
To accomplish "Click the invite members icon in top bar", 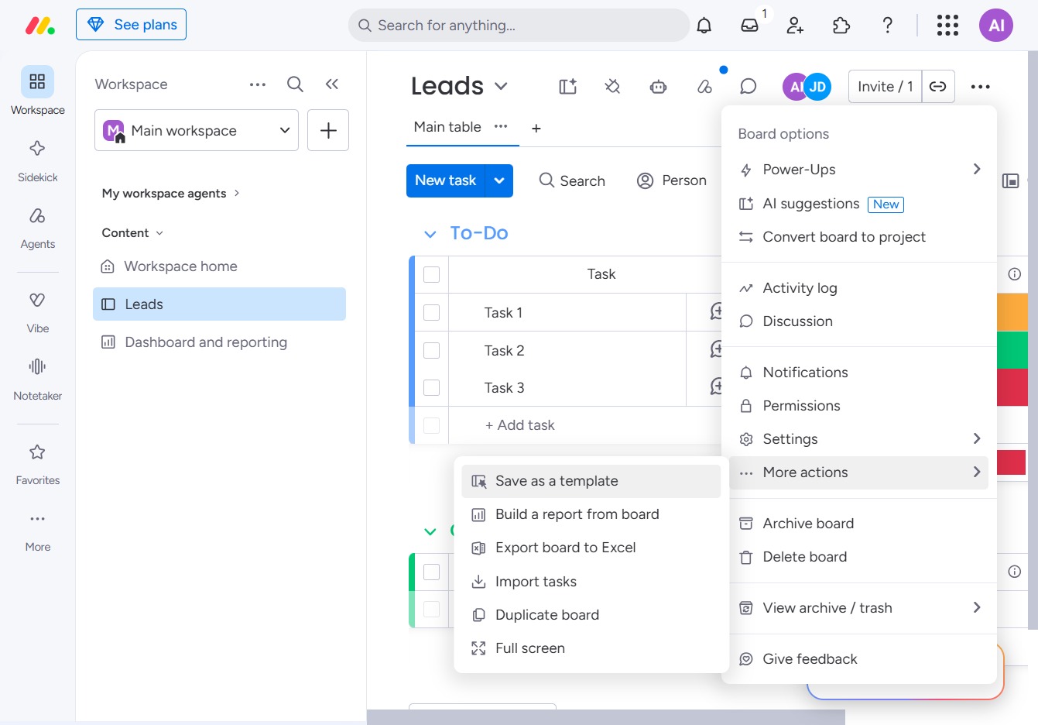I will (x=795, y=26).
